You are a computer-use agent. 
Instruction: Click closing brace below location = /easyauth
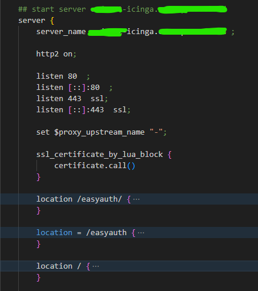[38, 244]
